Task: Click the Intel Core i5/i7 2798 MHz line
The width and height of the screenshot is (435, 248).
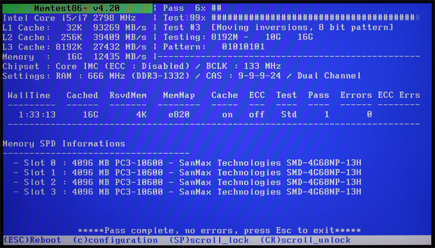Action: 69,18
